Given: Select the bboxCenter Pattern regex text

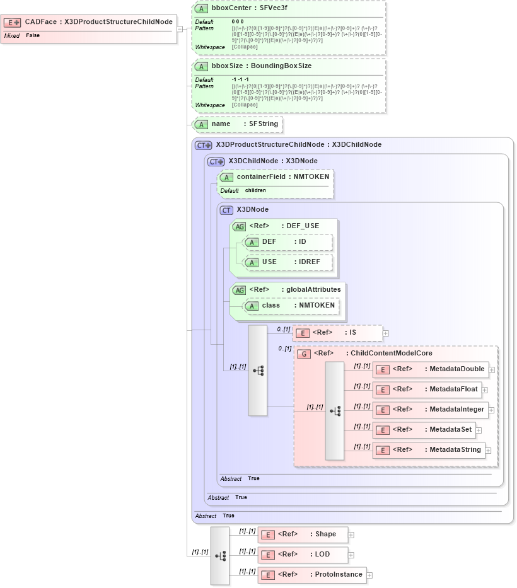Looking at the screenshot, I should (x=307, y=34).
